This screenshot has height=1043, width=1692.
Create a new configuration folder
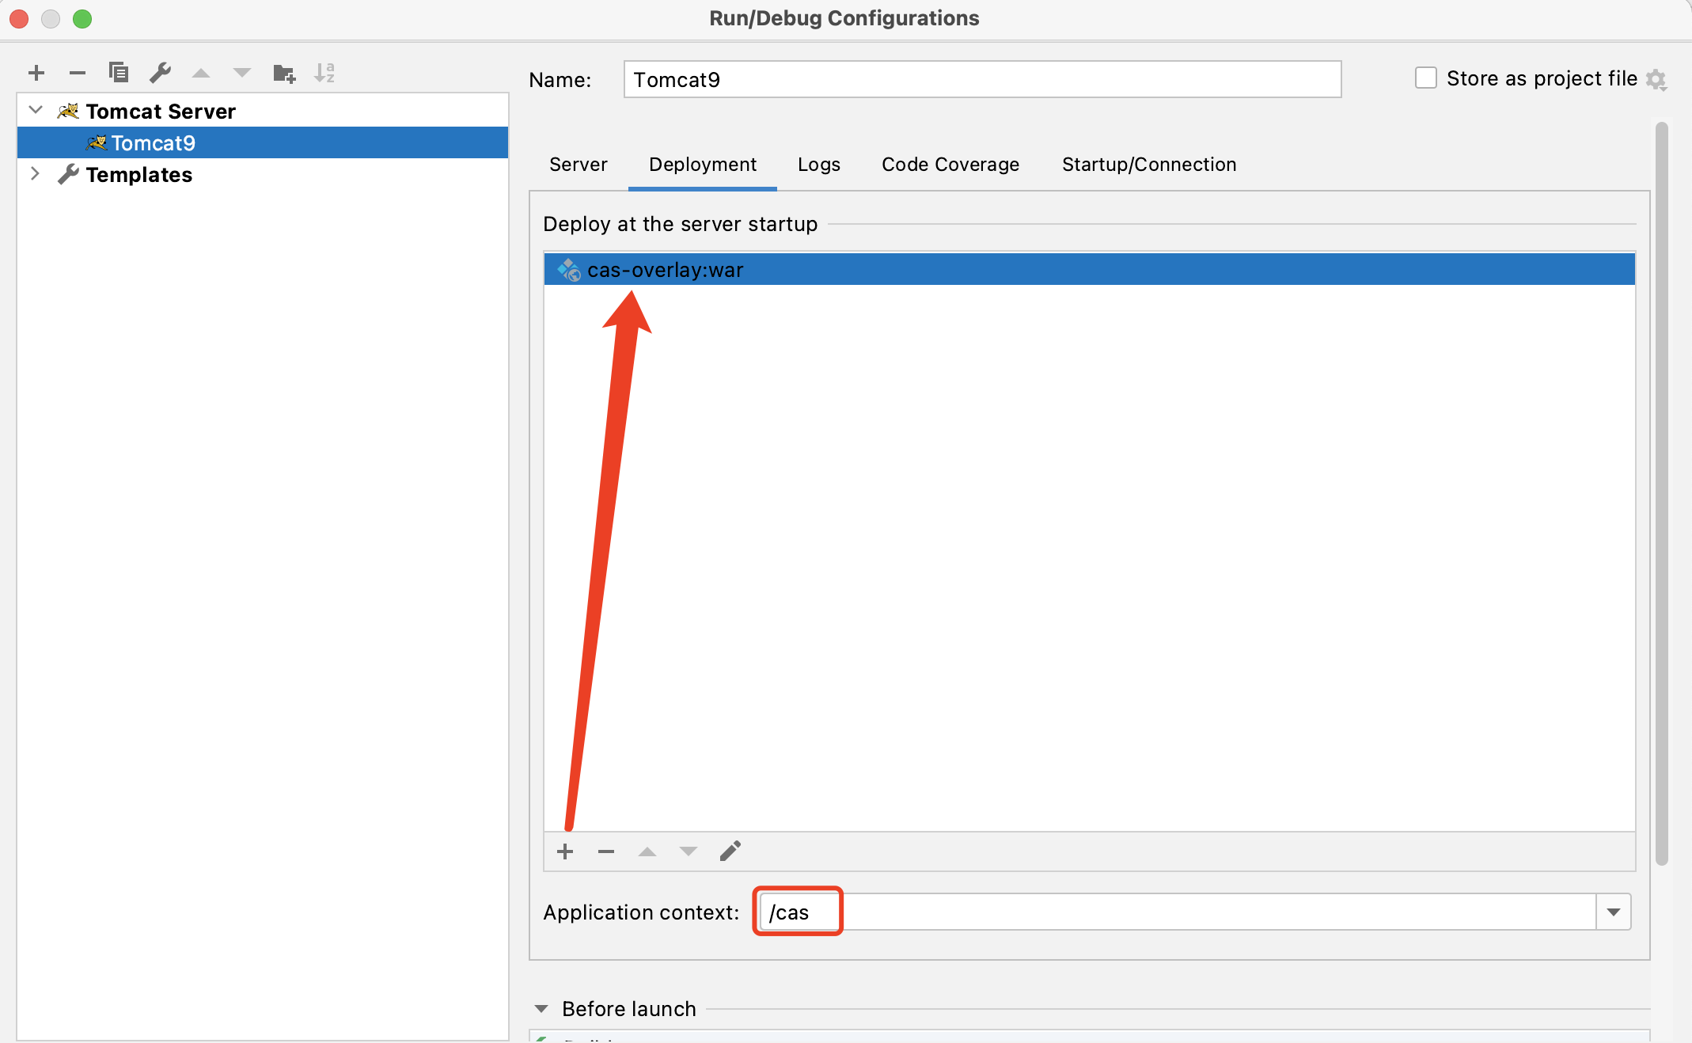284,73
